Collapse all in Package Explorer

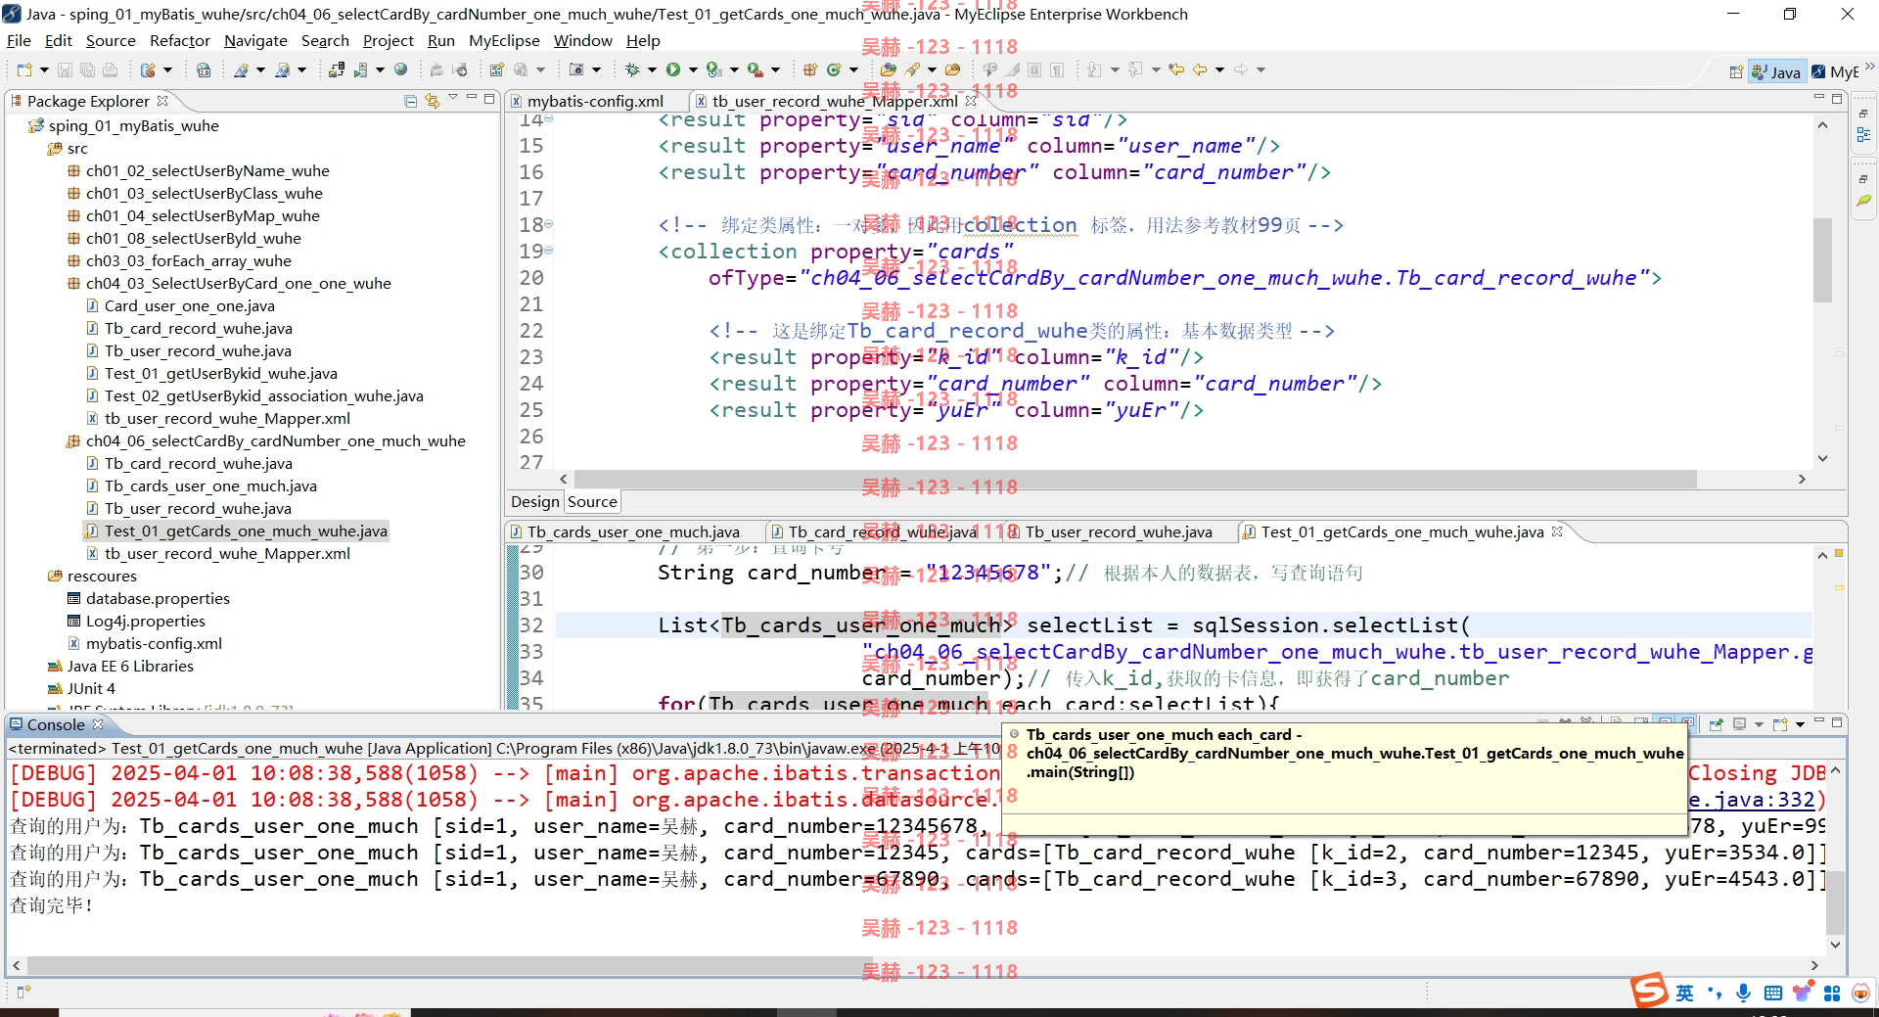point(410,101)
